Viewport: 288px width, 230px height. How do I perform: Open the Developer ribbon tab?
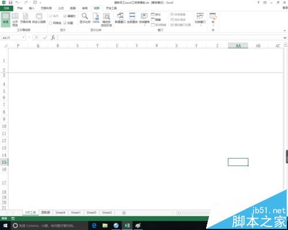(111, 8)
